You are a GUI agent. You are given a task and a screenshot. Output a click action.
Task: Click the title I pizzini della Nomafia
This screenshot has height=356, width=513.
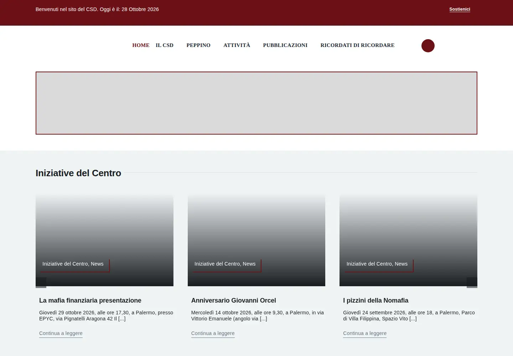[x=376, y=300]
